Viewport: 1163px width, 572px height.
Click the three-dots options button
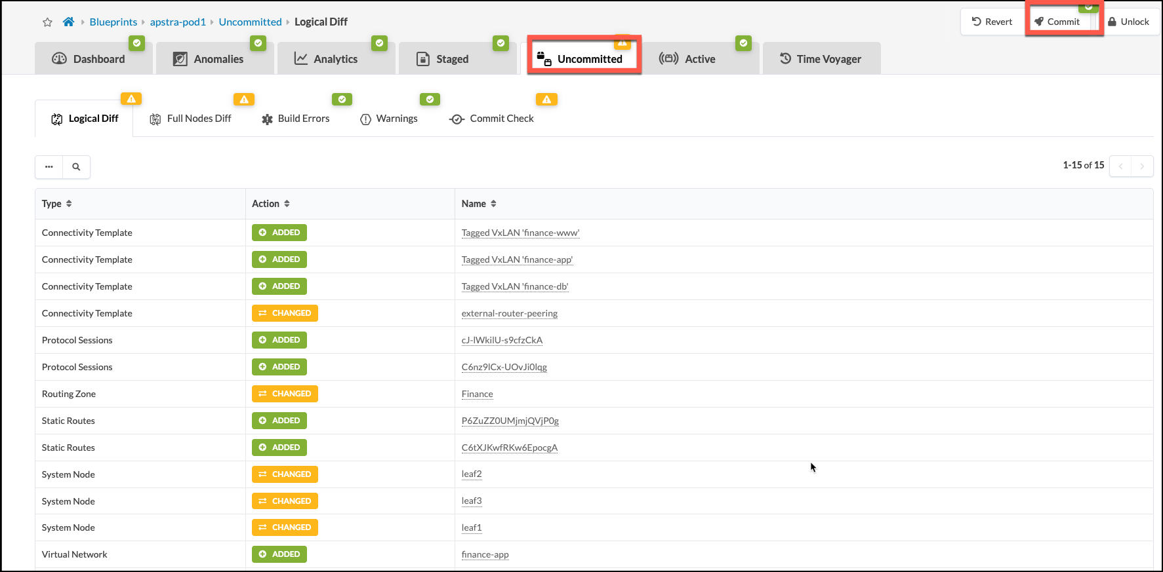(49, 167)
